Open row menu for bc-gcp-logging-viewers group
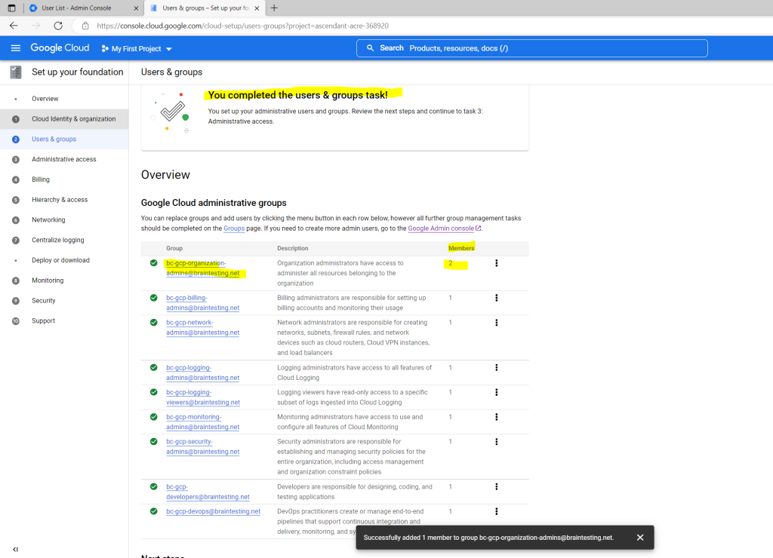Viewport: 773px width, 558px height. tap(497, 393)
